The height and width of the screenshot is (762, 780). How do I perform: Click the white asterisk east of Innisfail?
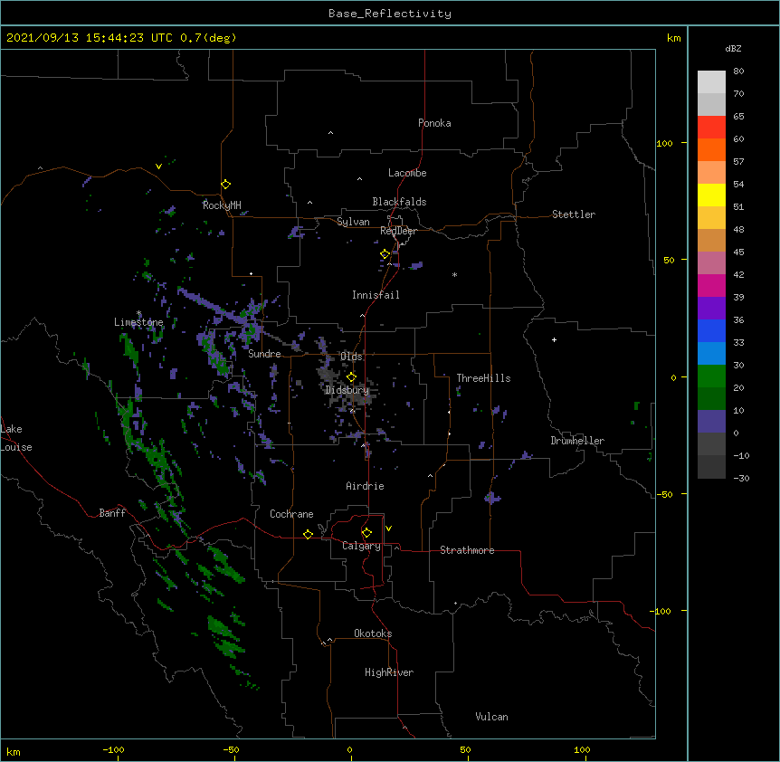[454, 274]
